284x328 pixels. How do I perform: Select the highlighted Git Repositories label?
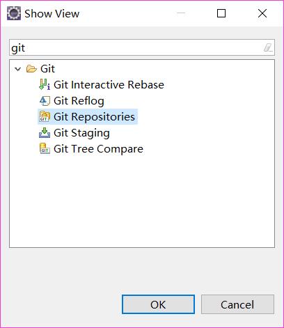[94, 117]
